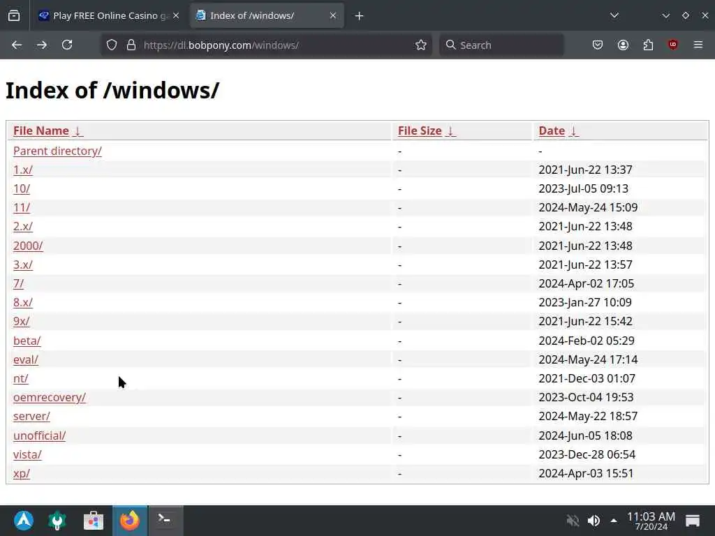
Task: Open the 1.x/ folder
Action: pyautogui.click(x=23, y=170)
